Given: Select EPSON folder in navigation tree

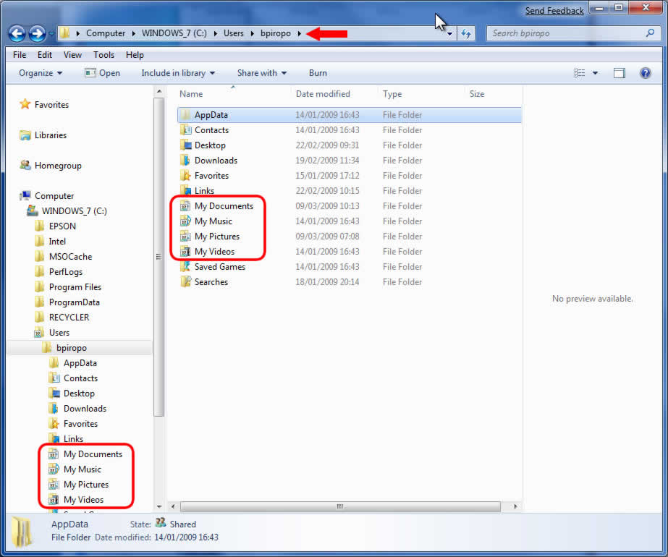Looking at the screenshot, I should (x=62, y=226).
